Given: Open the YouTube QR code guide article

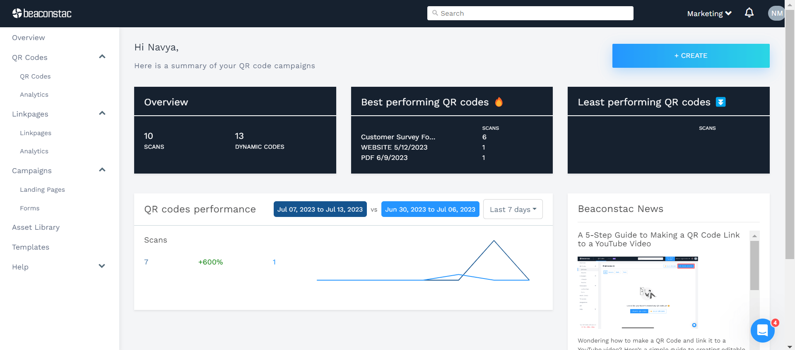Looking at the screenshot, I should point(658,239).
